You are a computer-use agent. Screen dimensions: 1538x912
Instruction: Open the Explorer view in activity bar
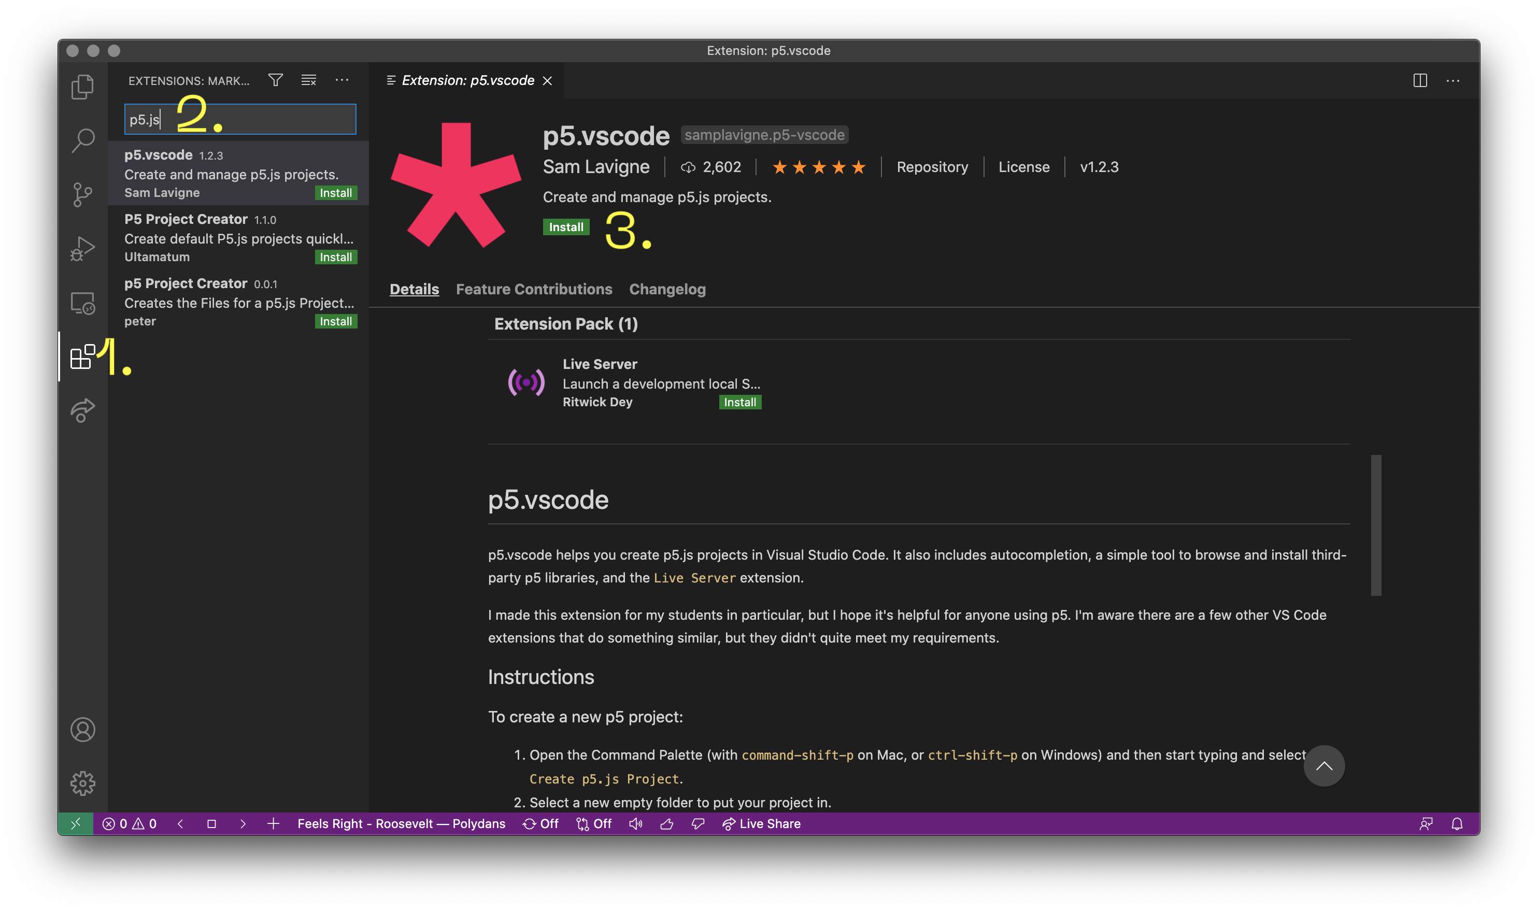click(x=82, y=87)
